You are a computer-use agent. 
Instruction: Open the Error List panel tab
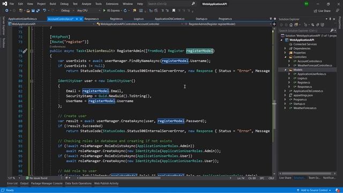[x=12, y=183]
